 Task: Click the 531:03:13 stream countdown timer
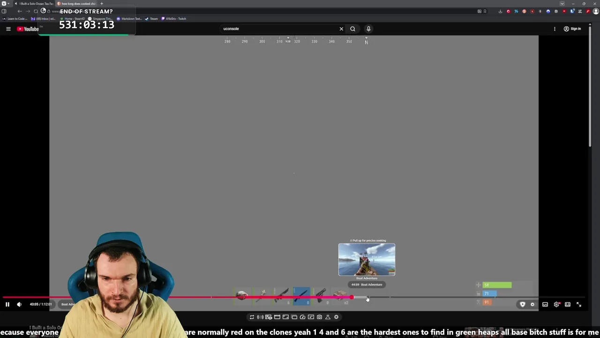pyautogui.click(x=87, y=25)
